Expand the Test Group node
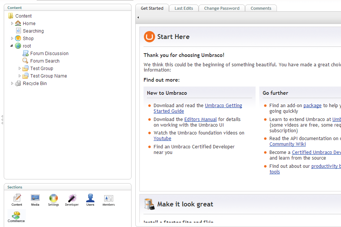 (x=19, y=68)
